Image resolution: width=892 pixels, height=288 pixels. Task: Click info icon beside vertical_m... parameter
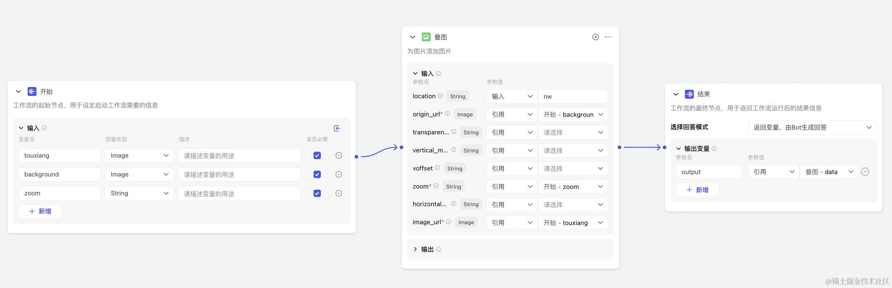pyautogui.click(x=454, y=150)
